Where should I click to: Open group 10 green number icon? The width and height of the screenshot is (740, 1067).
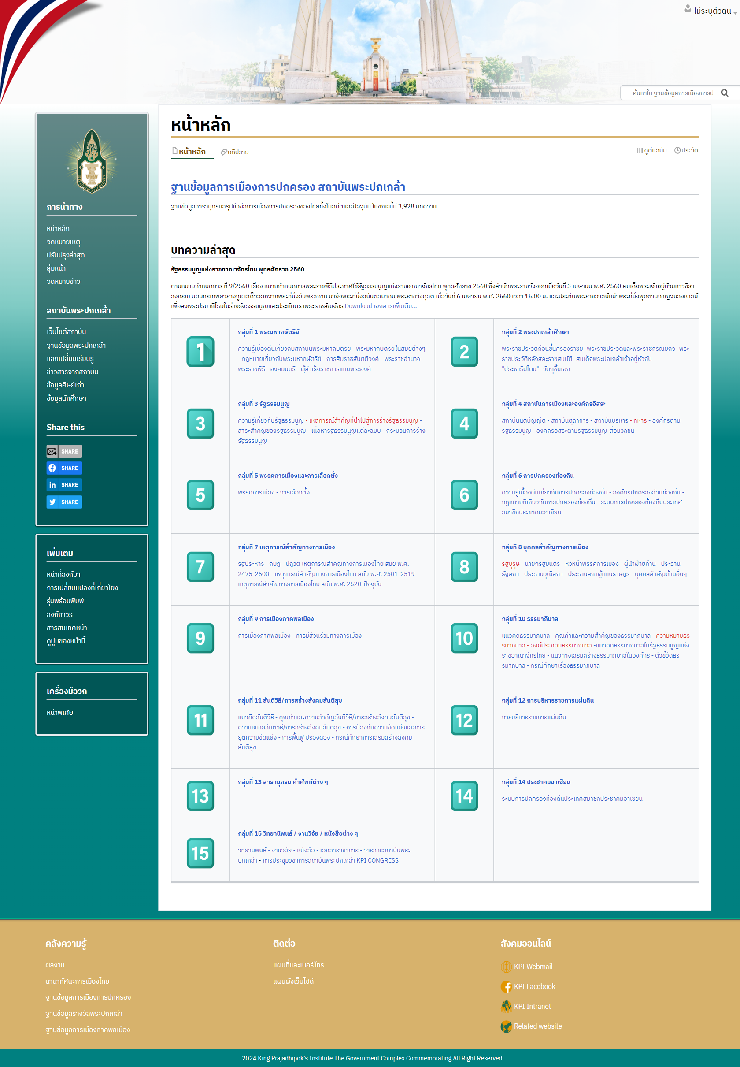(464, 638)
